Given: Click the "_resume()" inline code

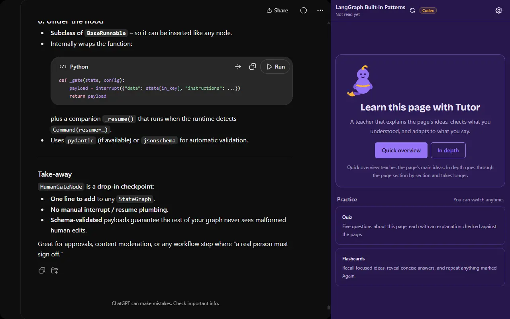Looking at the screenshot, I should [119, 119].
